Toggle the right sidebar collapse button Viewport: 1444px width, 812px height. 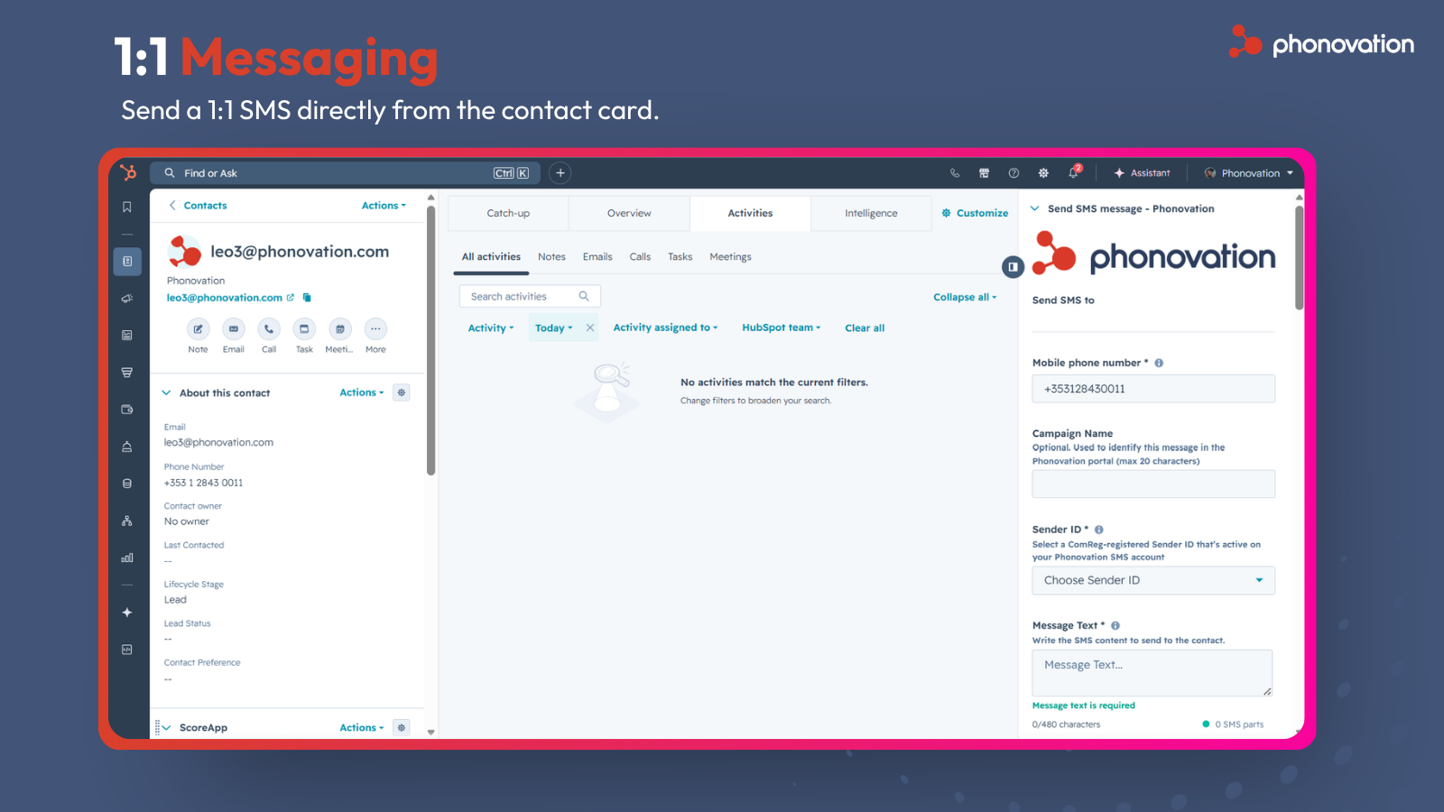click(1013, 267)
